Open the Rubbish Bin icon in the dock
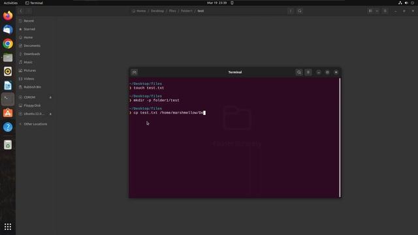Image resolution: width=418 pixels, height=235 pixels. click(8, 145)
